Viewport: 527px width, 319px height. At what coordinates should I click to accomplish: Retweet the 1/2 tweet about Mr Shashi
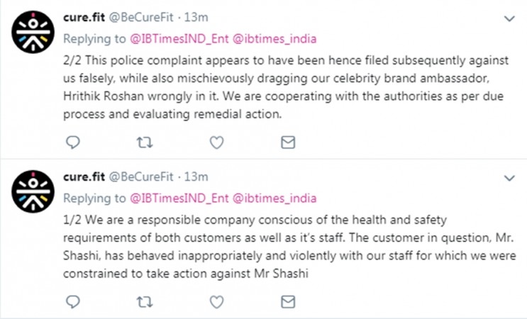point(145,302)
